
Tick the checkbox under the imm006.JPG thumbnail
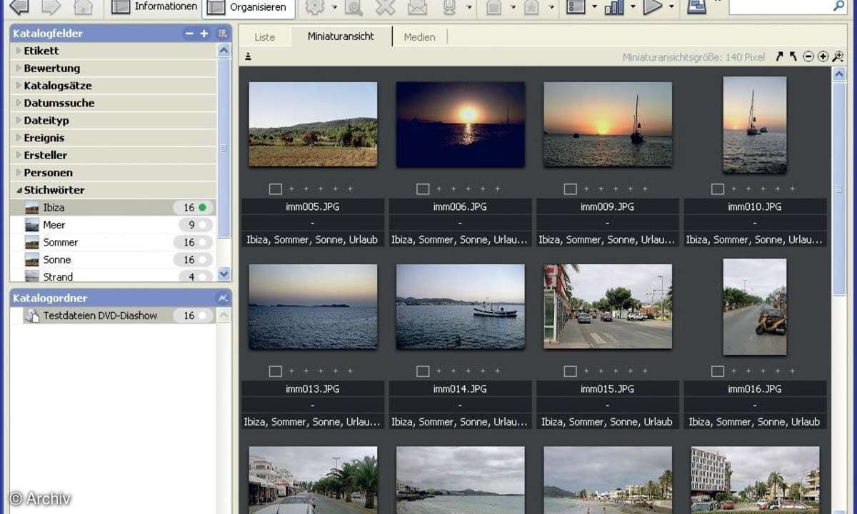click(423, 189)
